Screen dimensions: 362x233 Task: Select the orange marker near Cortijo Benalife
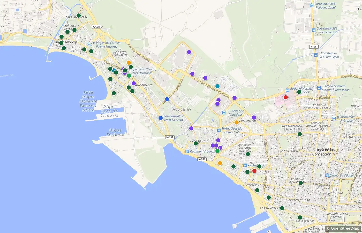129,63
